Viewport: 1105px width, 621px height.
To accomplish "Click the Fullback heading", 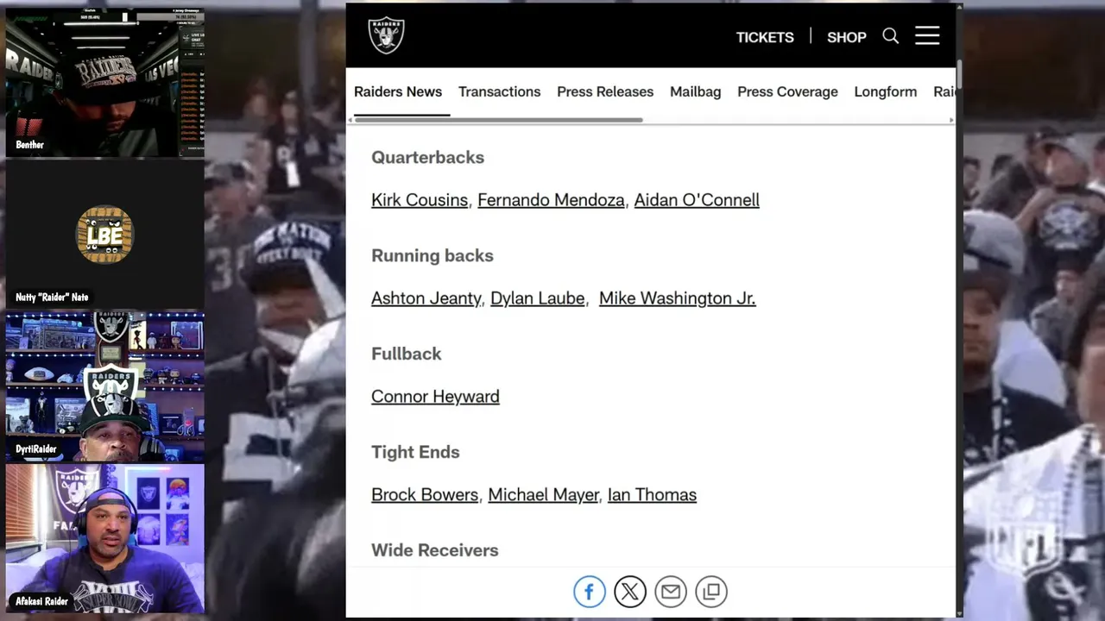I will [x=407, y=354].
